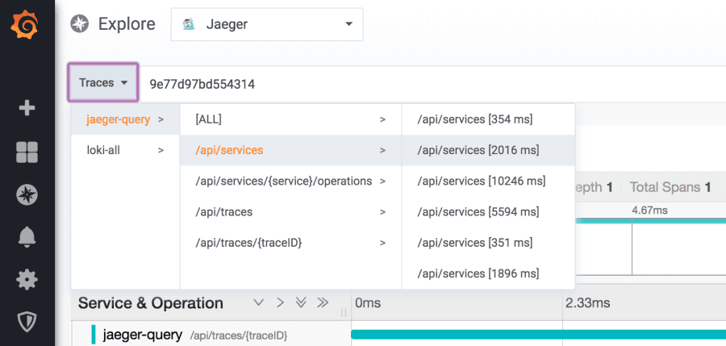Toggle the Traces cascader button

103,82
